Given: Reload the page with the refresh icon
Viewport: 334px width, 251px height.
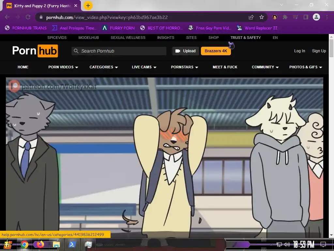Looking at the screenshot, I should coord(28,17).
